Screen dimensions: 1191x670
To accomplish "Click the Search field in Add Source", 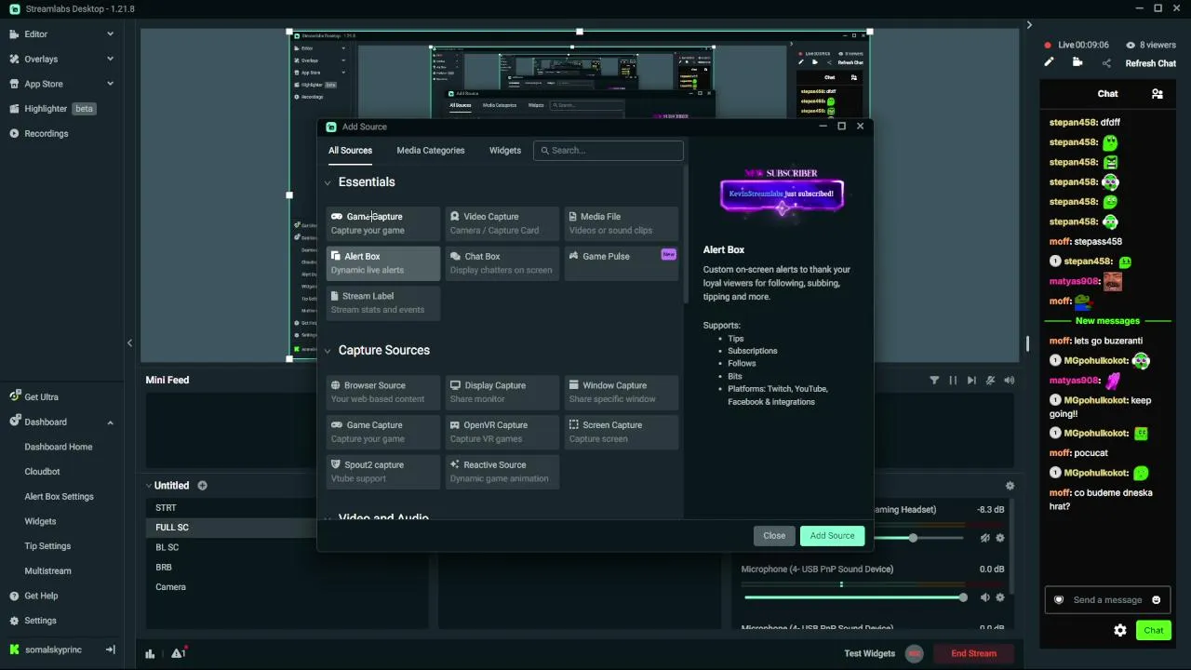I will pyautogui.click(x=609, y=151).
